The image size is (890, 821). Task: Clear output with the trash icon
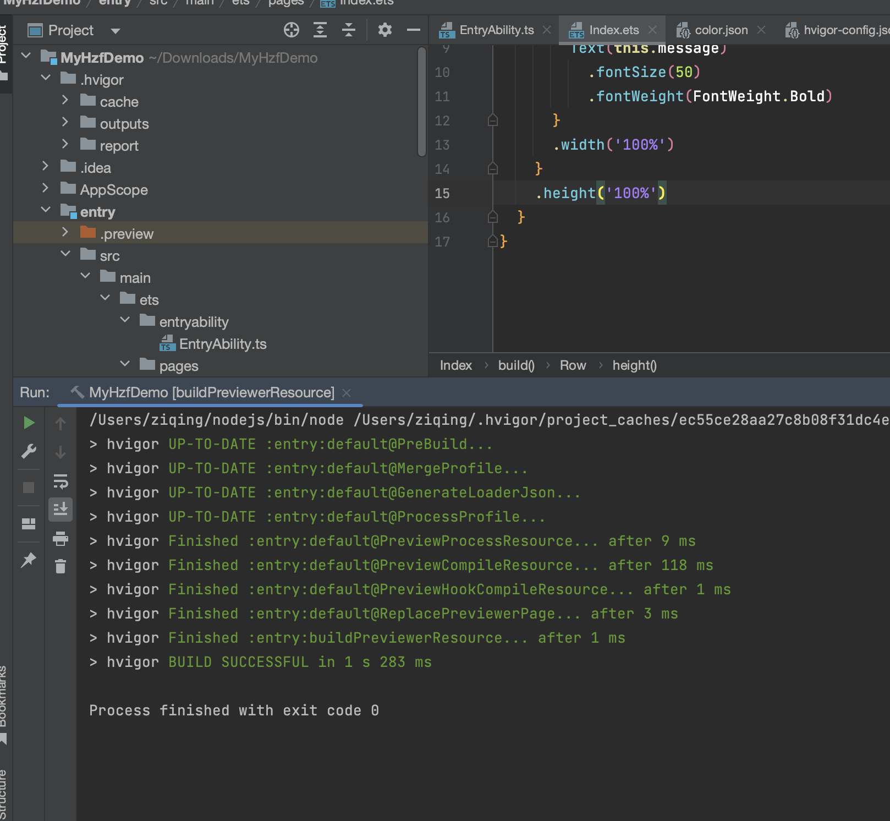click(61, 566)
